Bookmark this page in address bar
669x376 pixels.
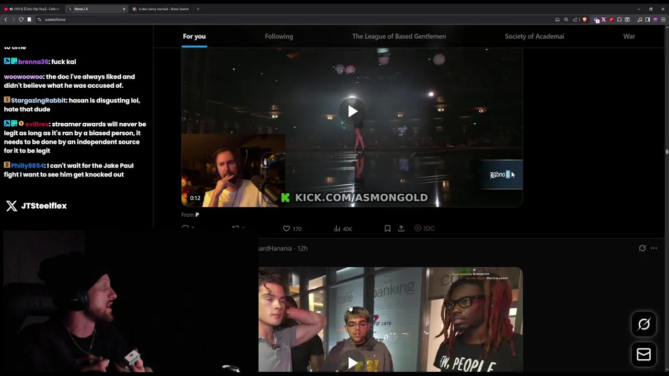(x=29, y=19)
